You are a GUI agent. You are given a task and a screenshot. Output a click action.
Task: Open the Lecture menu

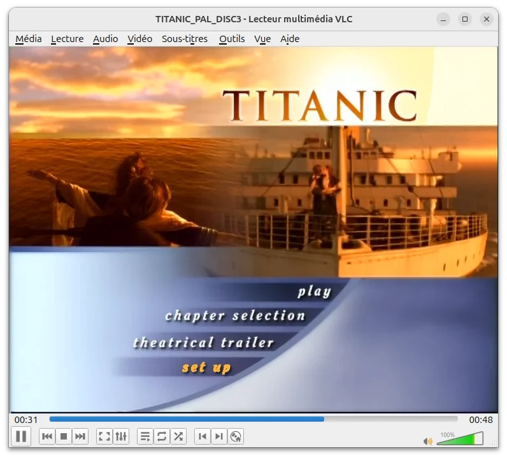coord(68,39)
